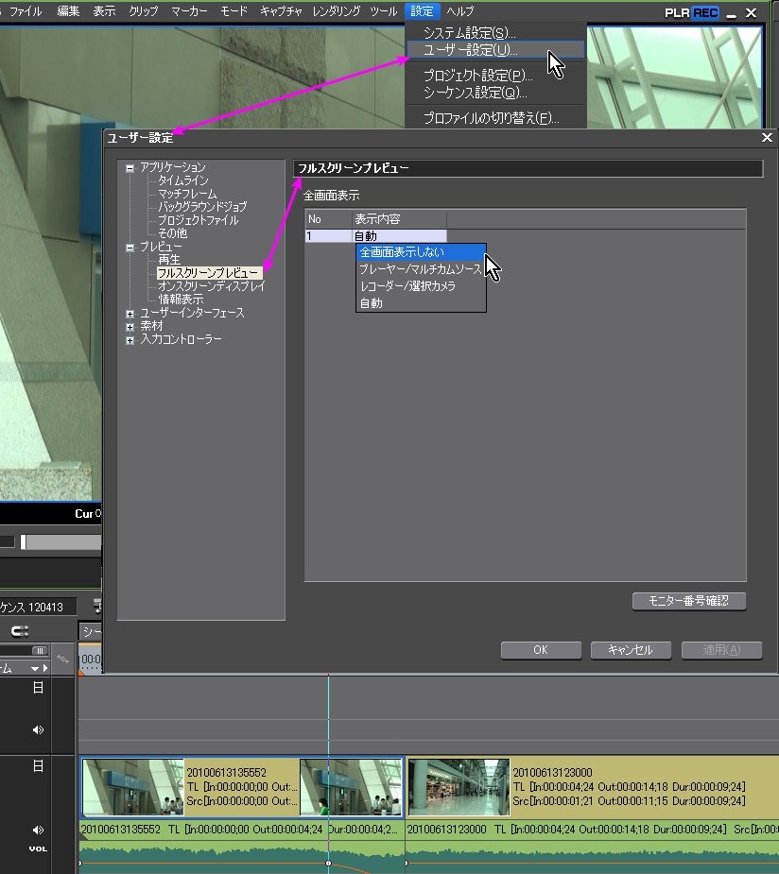Click the REC recorder mode indicator

click(x=705, y=12)
